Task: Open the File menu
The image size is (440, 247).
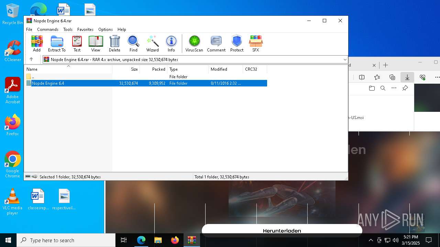Action: point(29,30)
